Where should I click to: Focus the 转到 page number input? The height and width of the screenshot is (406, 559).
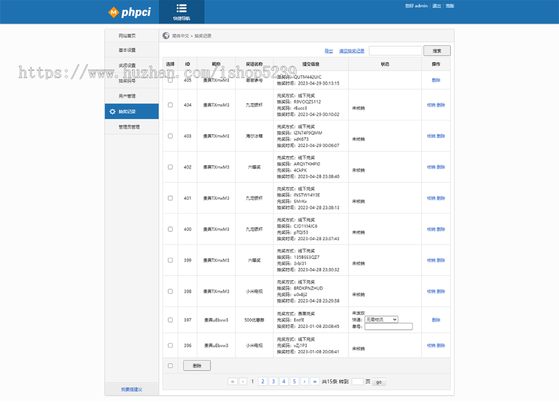pyautogui.click(x=358, y=381)
